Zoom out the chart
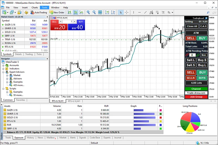Viewport: 218px width, 145px height. click(94, 13)
